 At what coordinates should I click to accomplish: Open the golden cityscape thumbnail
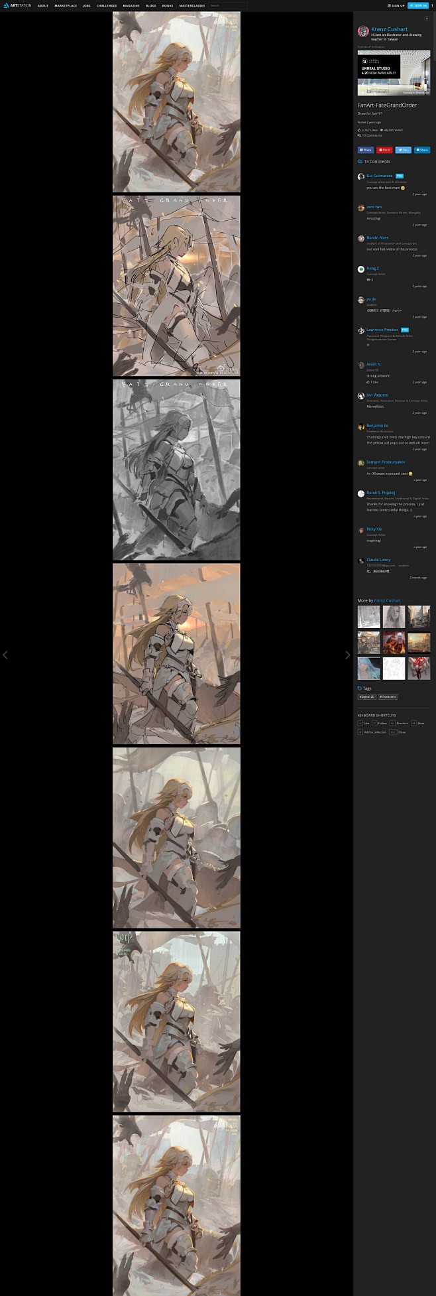(x=419, y=643)
